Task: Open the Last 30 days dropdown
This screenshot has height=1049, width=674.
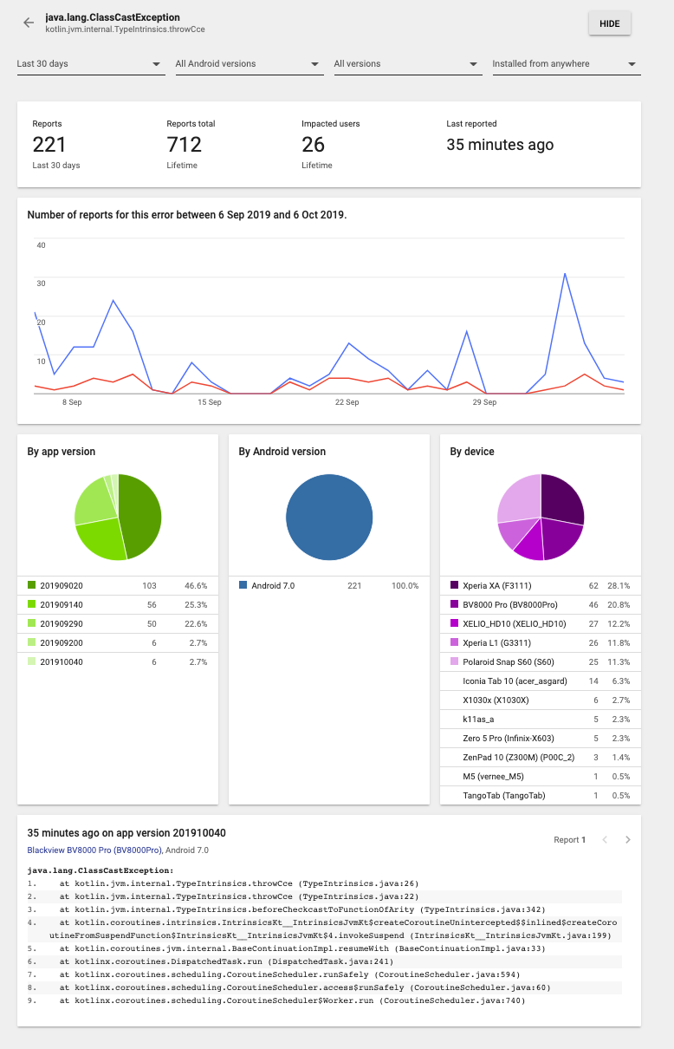Action: coord(91,64)
